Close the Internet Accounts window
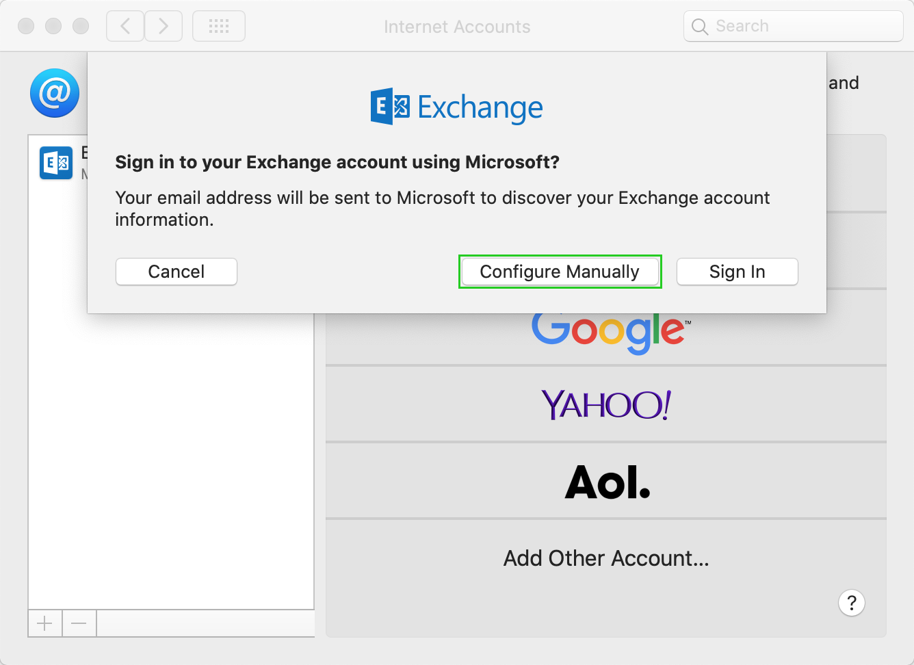914x665 pixels. coord(26,26)
